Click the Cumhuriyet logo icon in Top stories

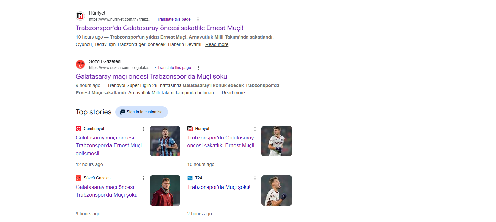tap(78, 129)
